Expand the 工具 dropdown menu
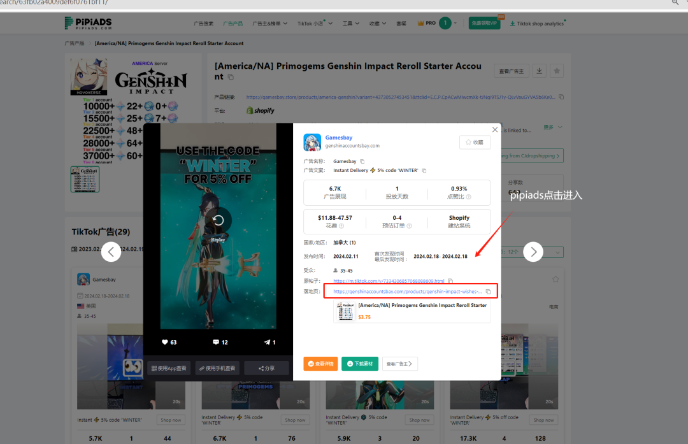 tap(351, 24)
